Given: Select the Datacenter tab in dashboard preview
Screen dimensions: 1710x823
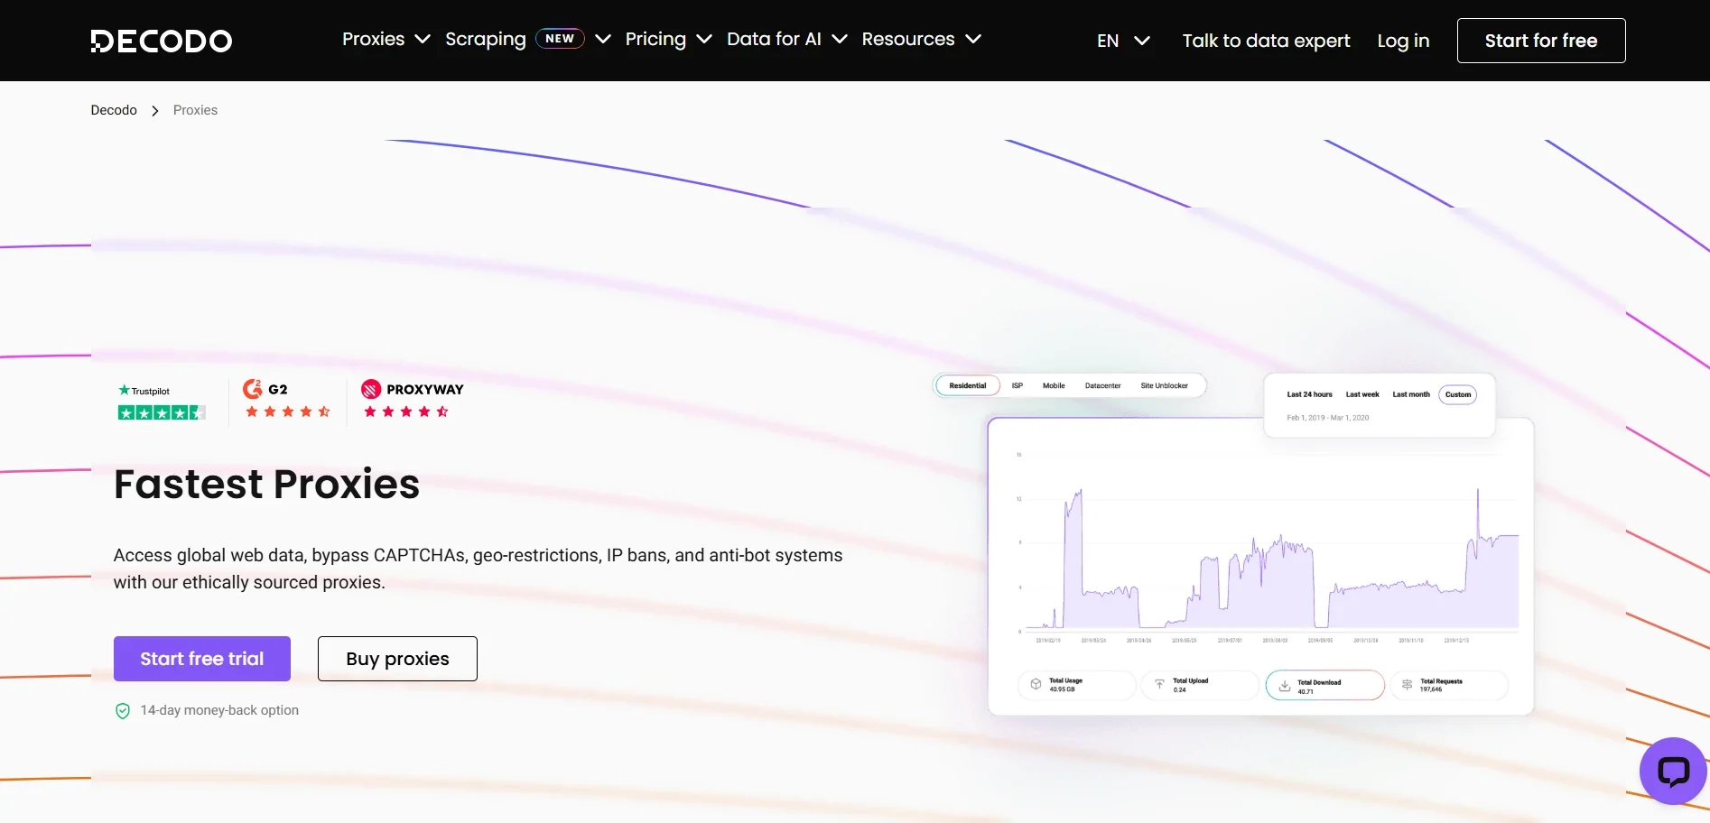Looking at the screenshot, I should click(1102, 386).
